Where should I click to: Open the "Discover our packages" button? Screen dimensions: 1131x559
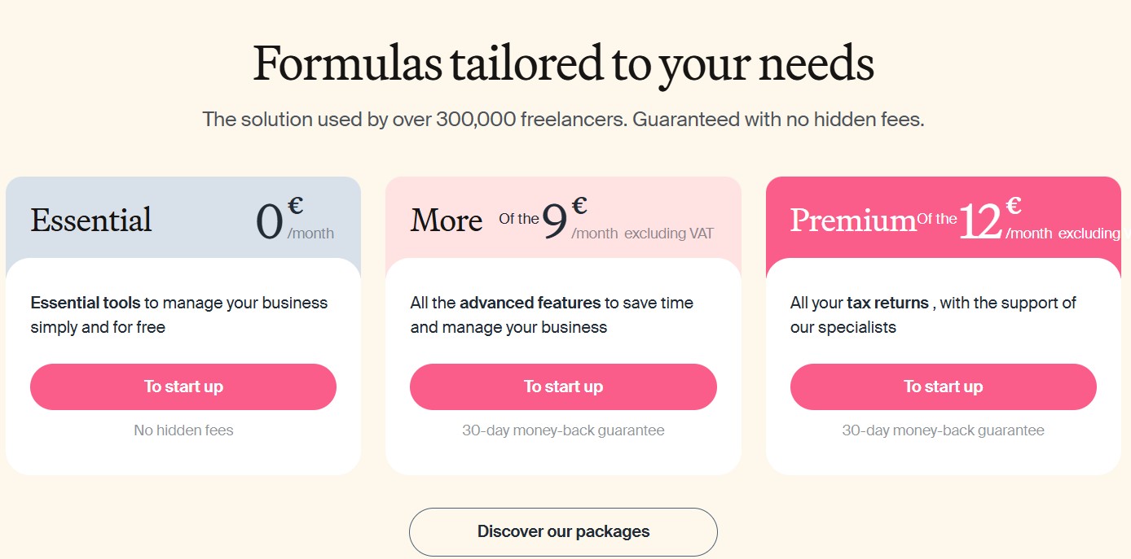point(563,532)
